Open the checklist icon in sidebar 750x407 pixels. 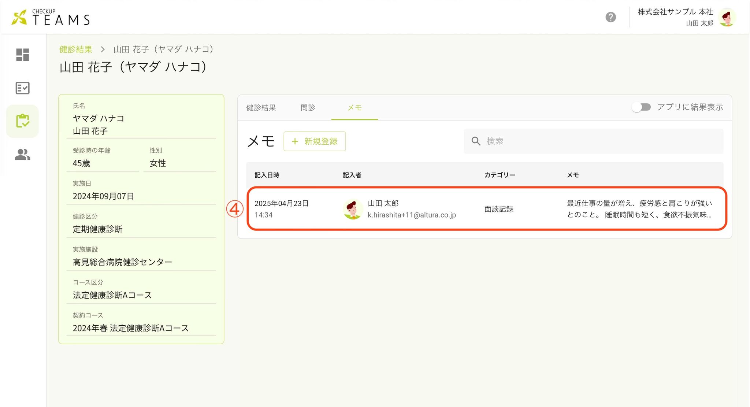coord(22,88)
